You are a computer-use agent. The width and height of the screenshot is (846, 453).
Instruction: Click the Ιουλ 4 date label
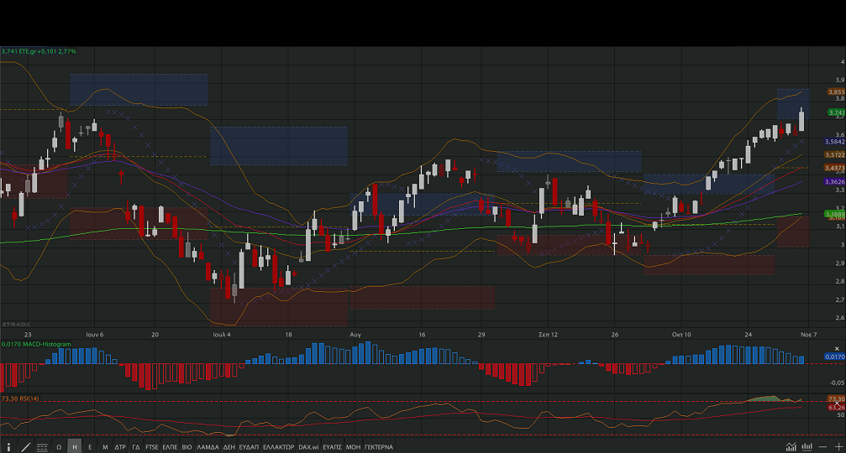point(222,335)
